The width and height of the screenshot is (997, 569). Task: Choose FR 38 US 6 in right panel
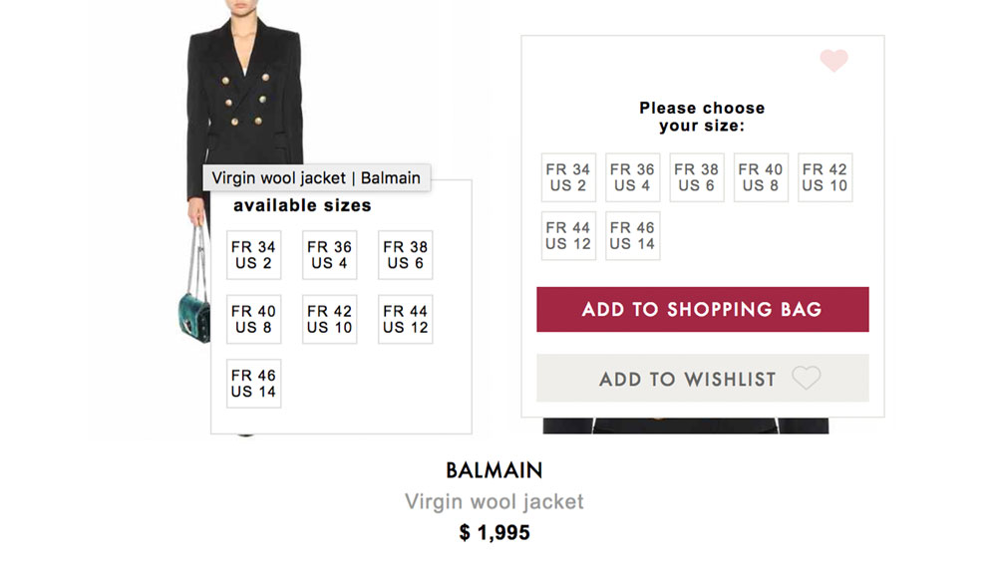point(696,177)
